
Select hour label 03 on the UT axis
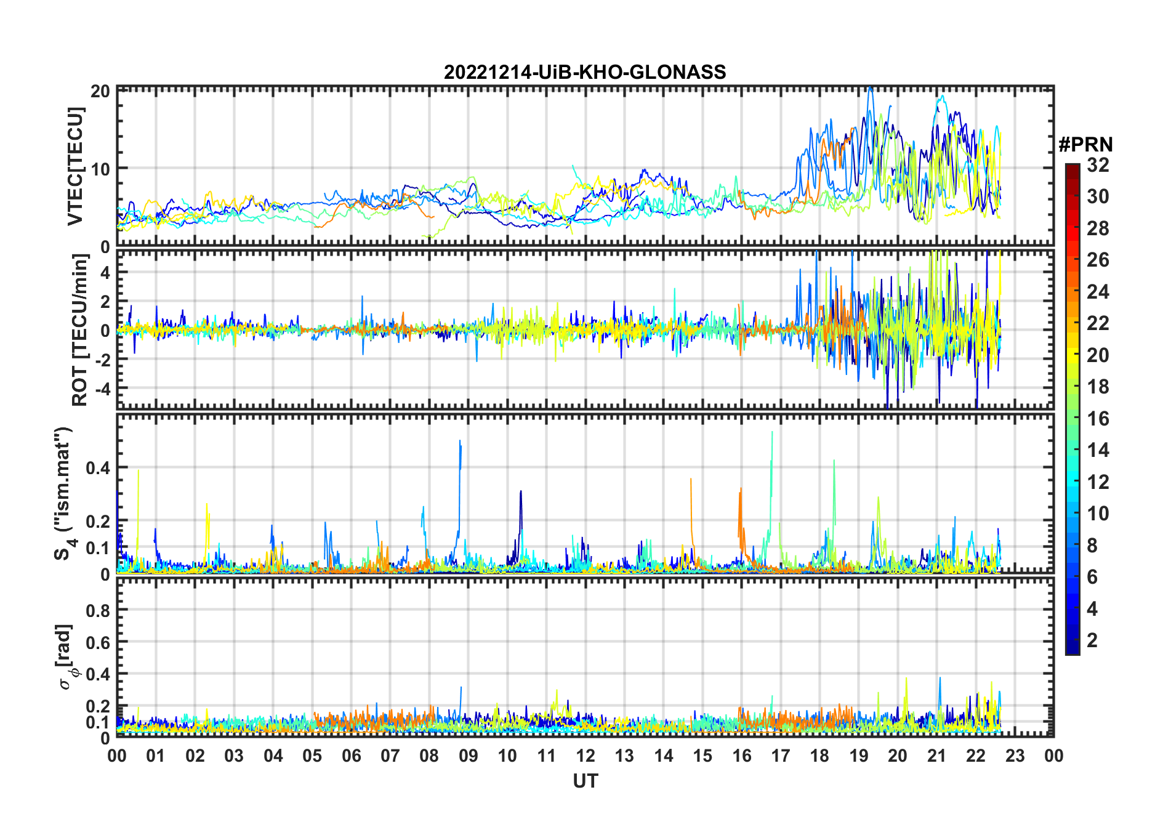(234, 756)
